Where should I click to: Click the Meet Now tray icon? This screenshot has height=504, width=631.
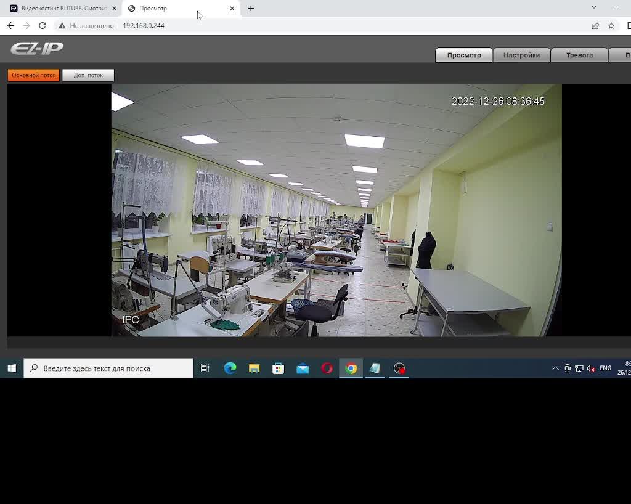pos(568,368)
